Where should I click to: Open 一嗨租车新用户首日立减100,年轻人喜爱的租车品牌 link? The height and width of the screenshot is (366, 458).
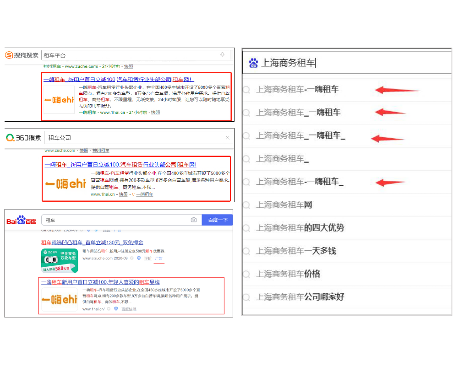[x=100, y=282]
